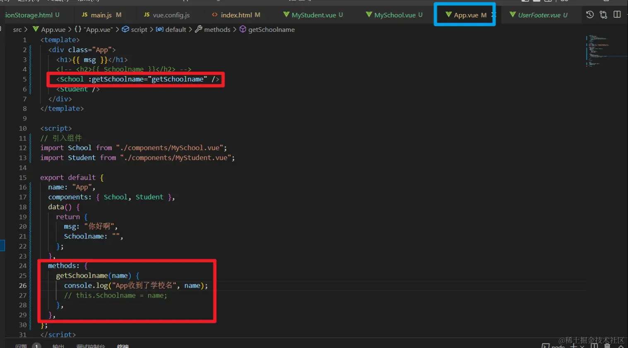The height and width of the screenshot is (348, 628).
Task: Click the // 引入组件 comment
Action: tap(61, 138)
